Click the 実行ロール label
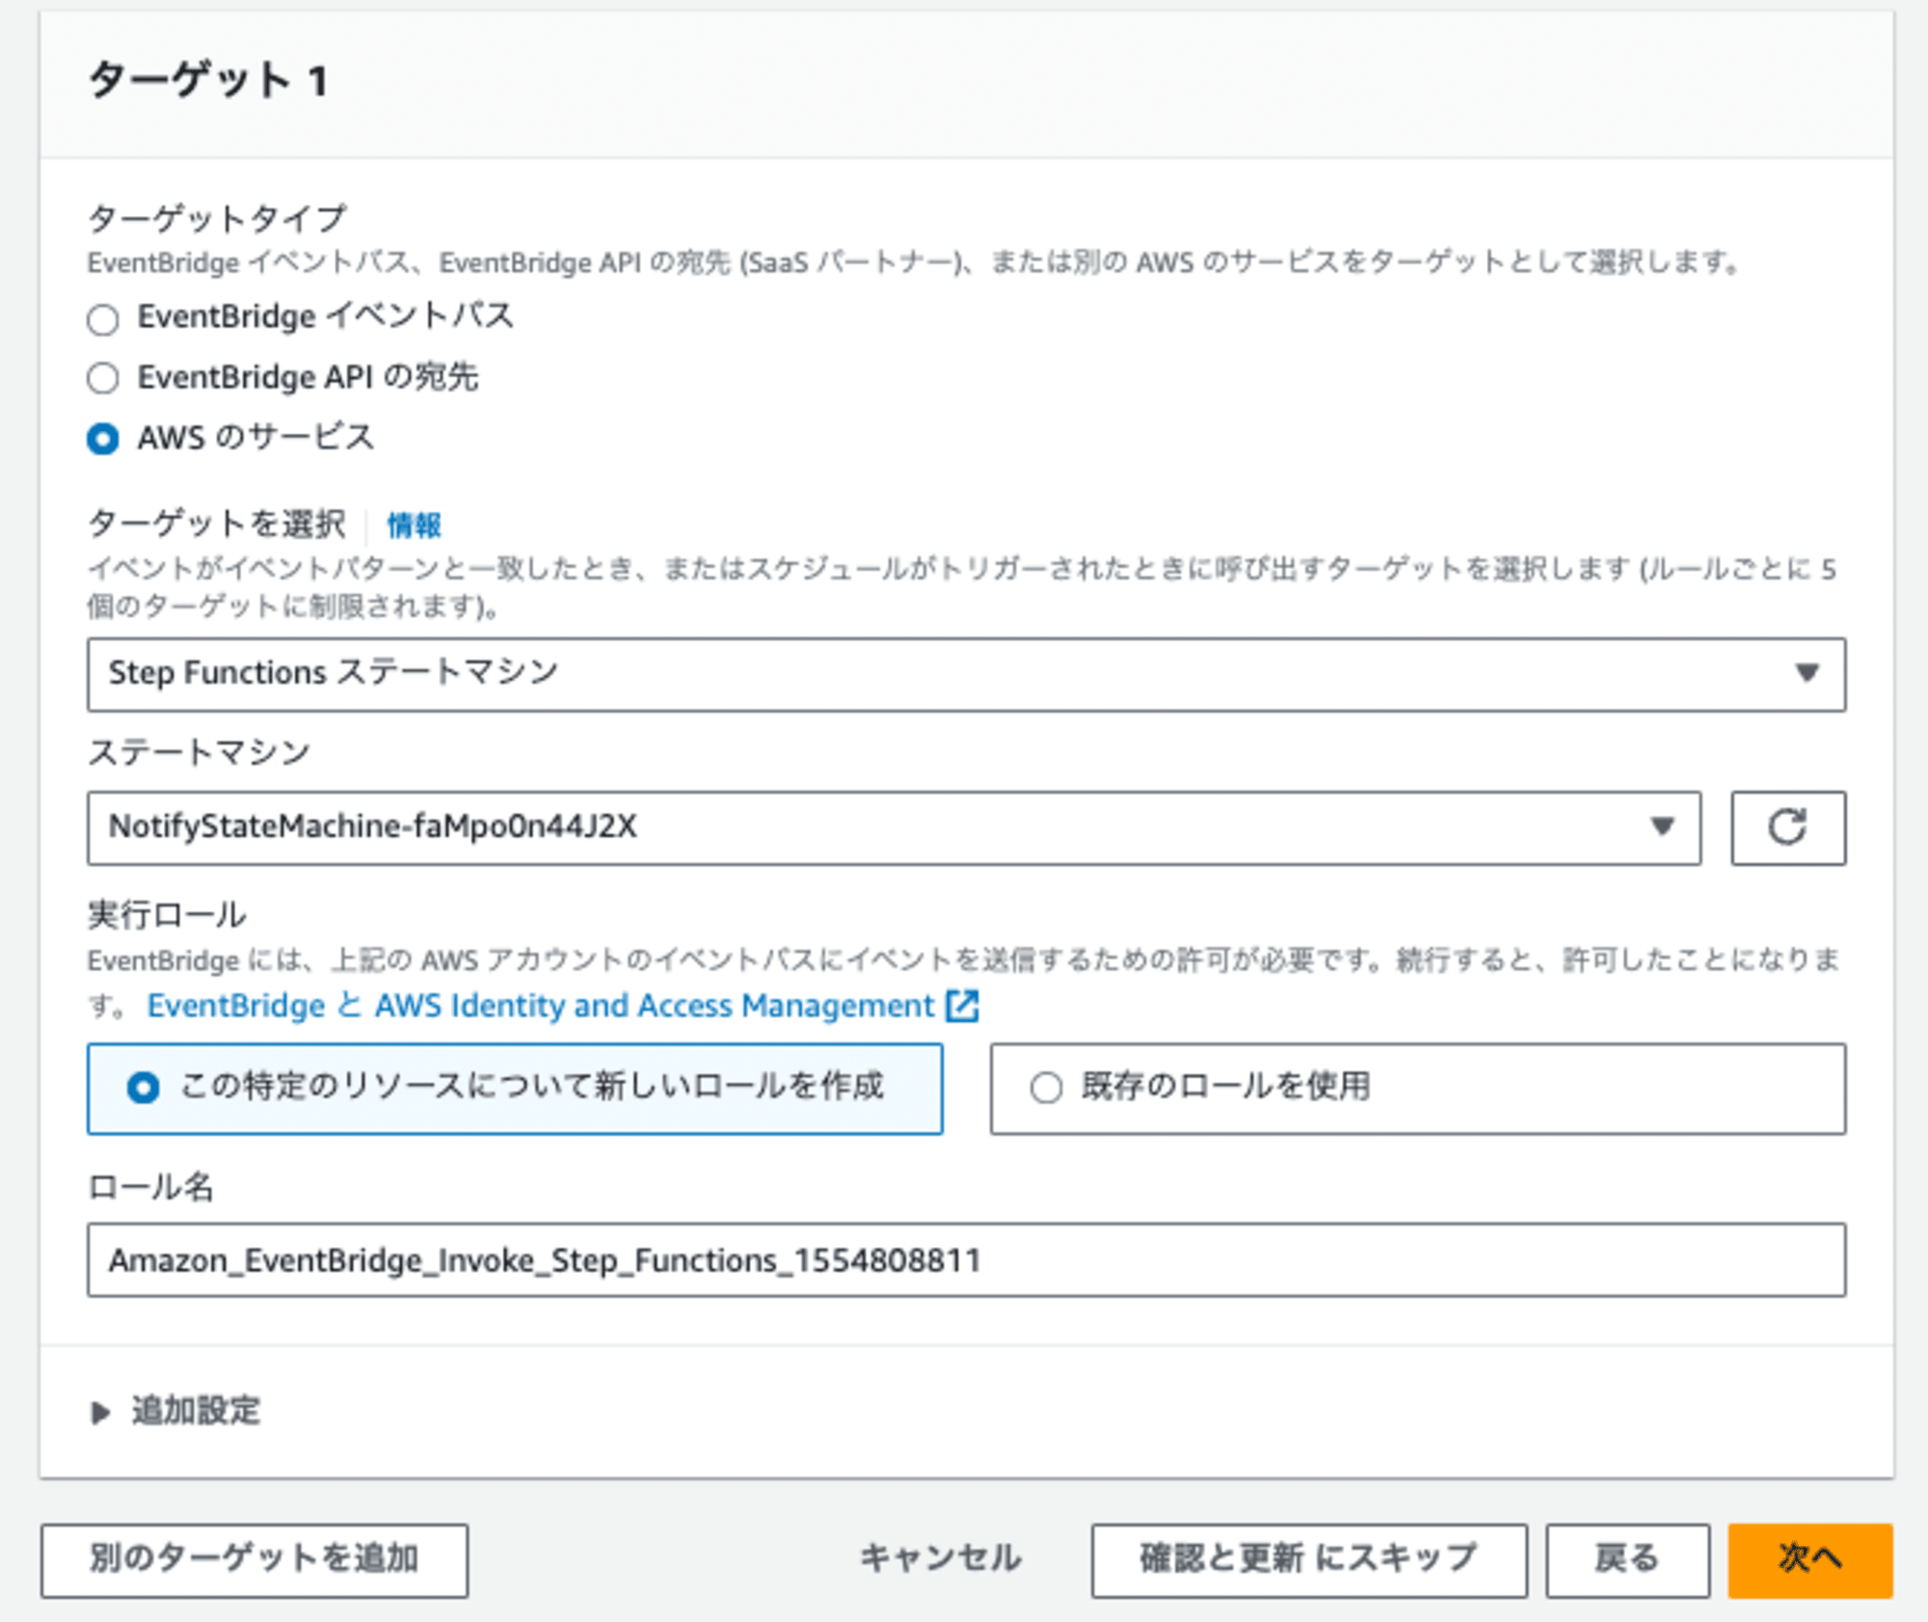Viewport: 1928px width, 1622px height. (167, 914)
